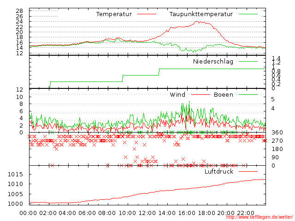Image resolution: width=295 pixels, height=221 pixels.
Task: Click the green Boeen legend line
Action: 248,94
